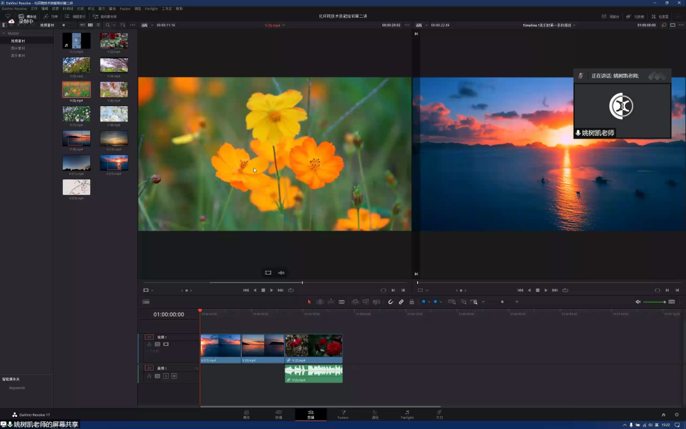
Task: Adjust the timeline volume slider
Action: coord(654,302)
